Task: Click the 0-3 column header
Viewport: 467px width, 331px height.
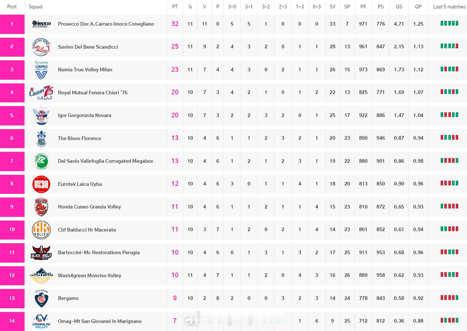Action: (x=317, y=7)
